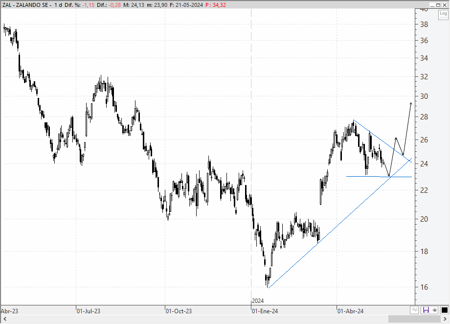Click the pin icon beside save
The image size is (450, 324).
pos(435,310)
